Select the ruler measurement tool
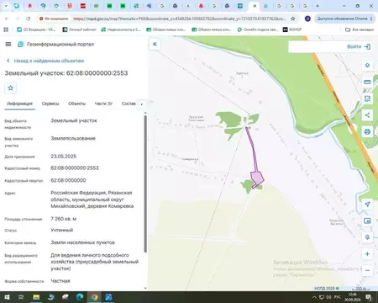The width and height of the screenshot is (378, 303). point(367,82)
